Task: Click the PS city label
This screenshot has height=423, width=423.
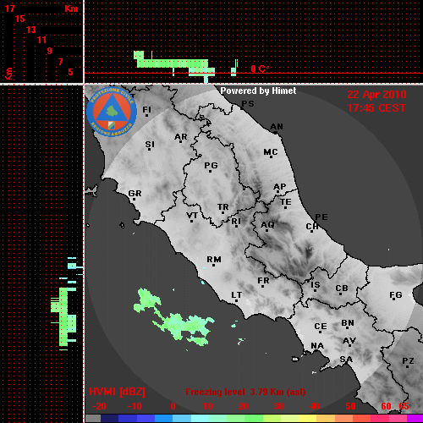Action: (248, 104)
